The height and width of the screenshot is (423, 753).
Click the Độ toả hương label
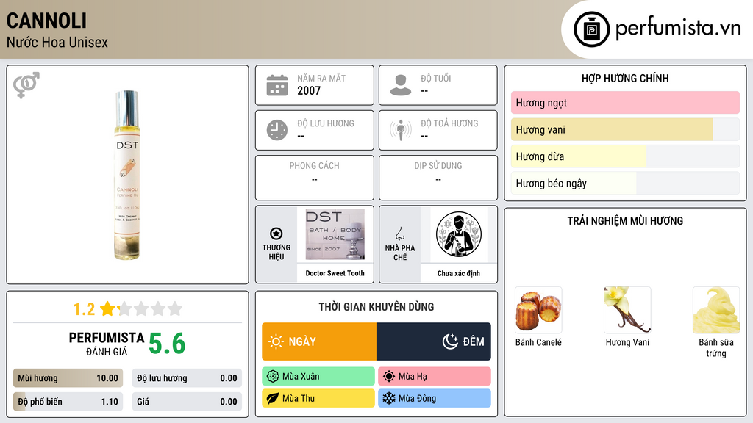tap(449, 123)
